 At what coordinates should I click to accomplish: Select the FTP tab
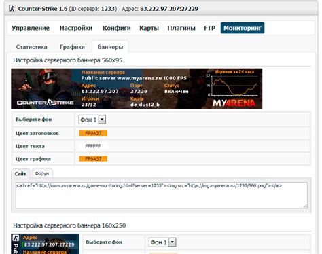click(209, 28)
